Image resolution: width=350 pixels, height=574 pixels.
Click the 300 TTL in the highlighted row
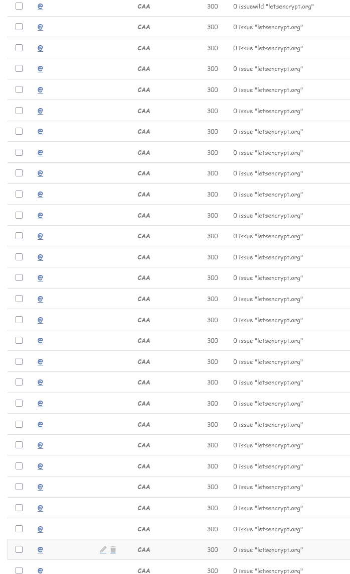tap(213, 550)
